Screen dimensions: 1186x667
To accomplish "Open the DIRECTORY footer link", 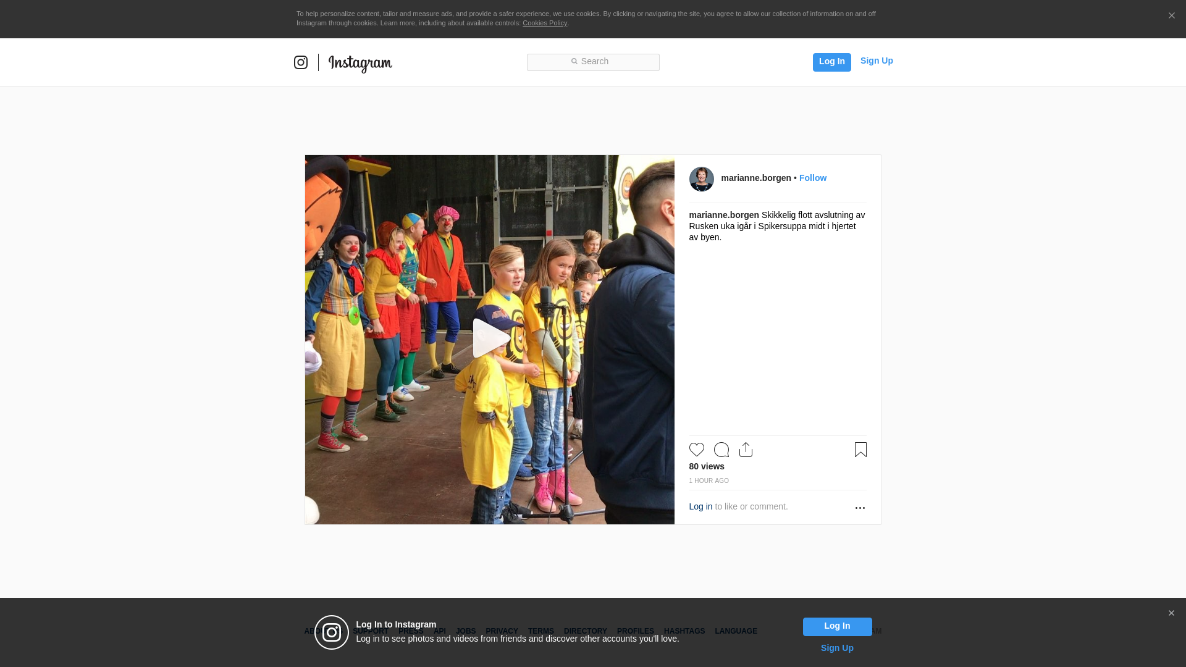I will (x=585, y=631).
